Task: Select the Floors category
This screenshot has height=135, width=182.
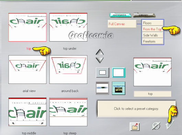Action: coord(152,23)
